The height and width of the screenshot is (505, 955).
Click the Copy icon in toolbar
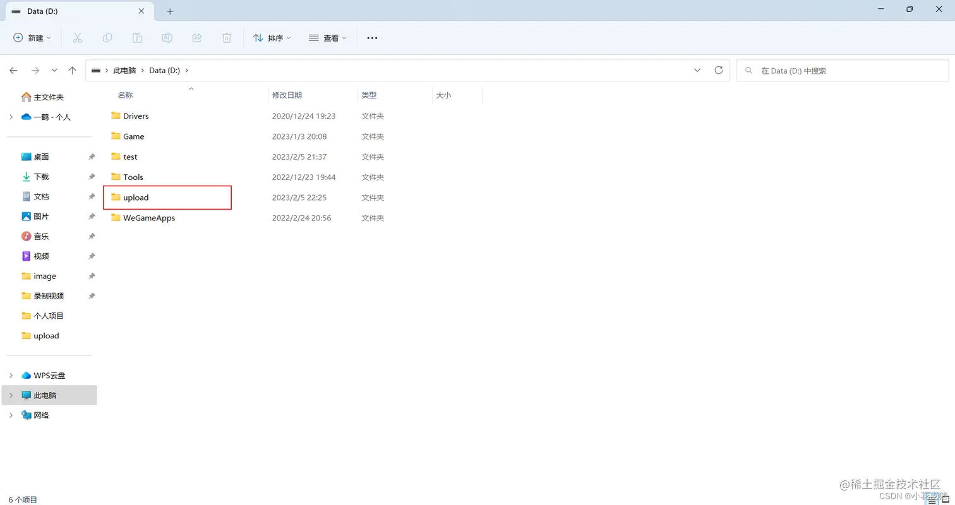(107, 38)
